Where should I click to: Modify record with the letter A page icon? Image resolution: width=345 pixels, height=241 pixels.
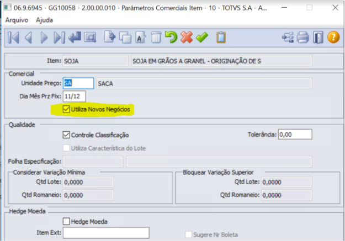point(141,38)
